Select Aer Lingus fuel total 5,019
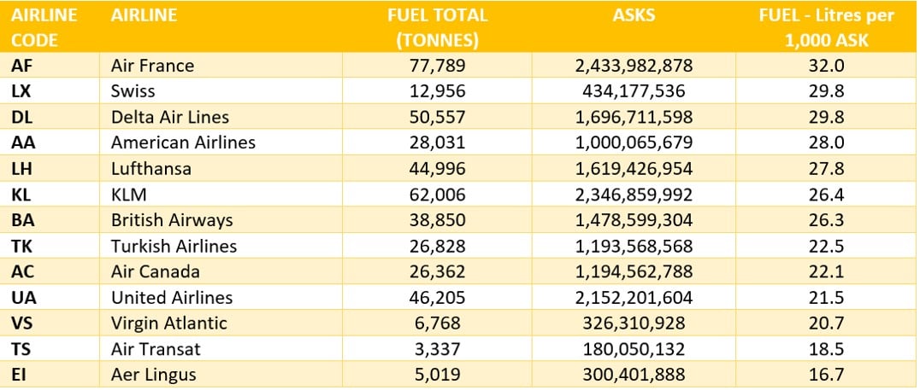The height and width of the screenshot is (390, 920). coord(436,375)
